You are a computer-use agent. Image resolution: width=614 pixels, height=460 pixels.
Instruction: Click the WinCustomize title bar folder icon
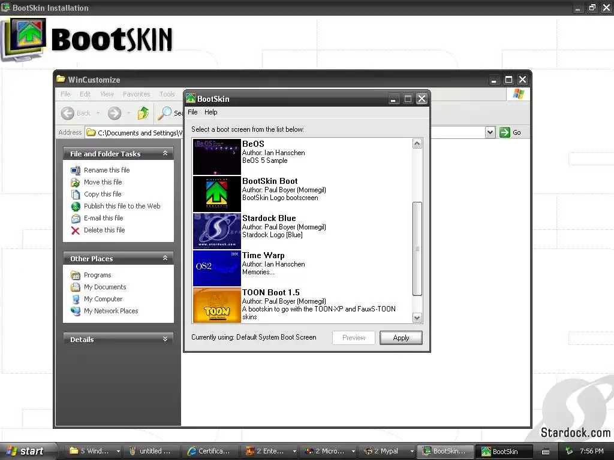tap(61, 80)
